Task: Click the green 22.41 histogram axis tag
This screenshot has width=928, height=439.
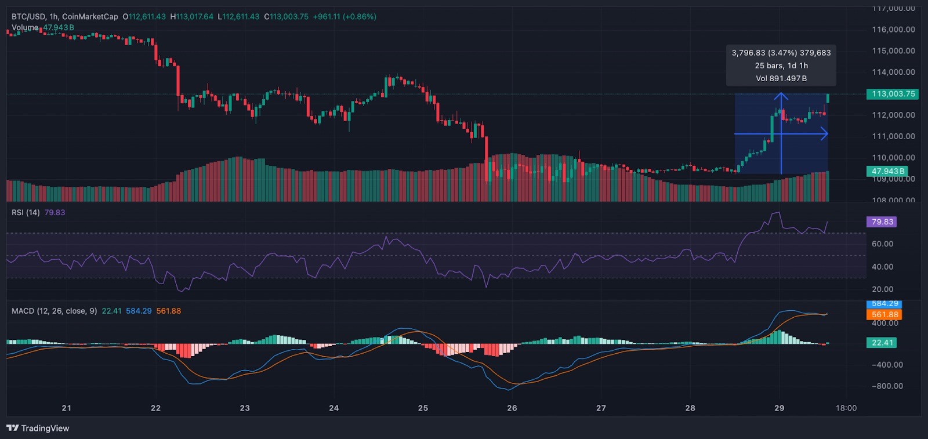Action: pyautogui.click(x=882, y=343)
